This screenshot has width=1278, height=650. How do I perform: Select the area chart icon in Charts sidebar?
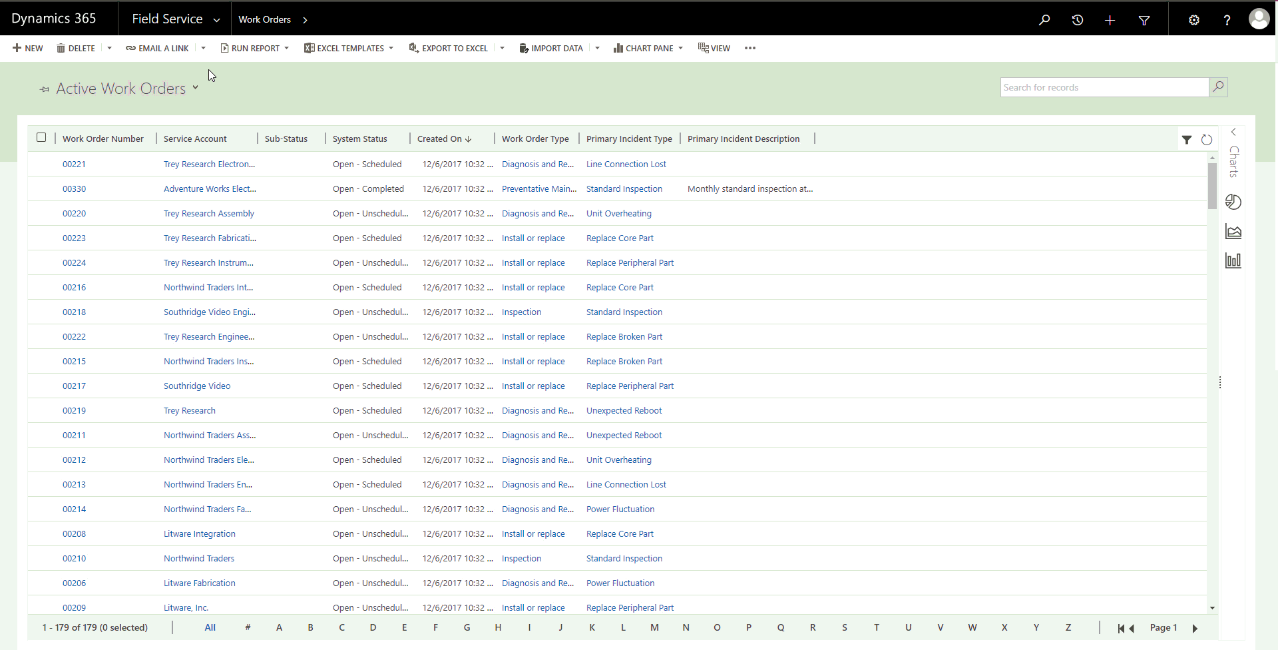(x=1233, y=231)
